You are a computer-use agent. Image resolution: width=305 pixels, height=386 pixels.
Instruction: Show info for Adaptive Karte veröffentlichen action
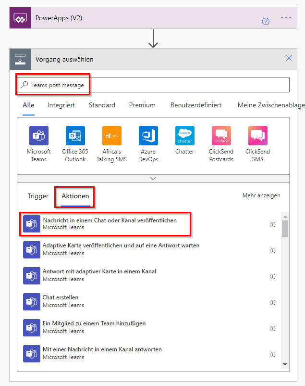tap(272, 250)
